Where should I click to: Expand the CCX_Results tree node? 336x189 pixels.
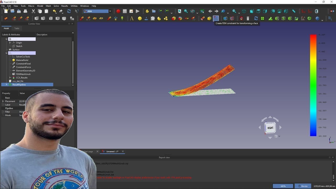10,78
